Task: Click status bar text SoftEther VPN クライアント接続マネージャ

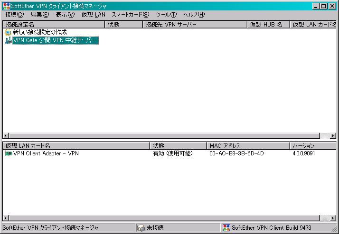Action: pos(50,228)
